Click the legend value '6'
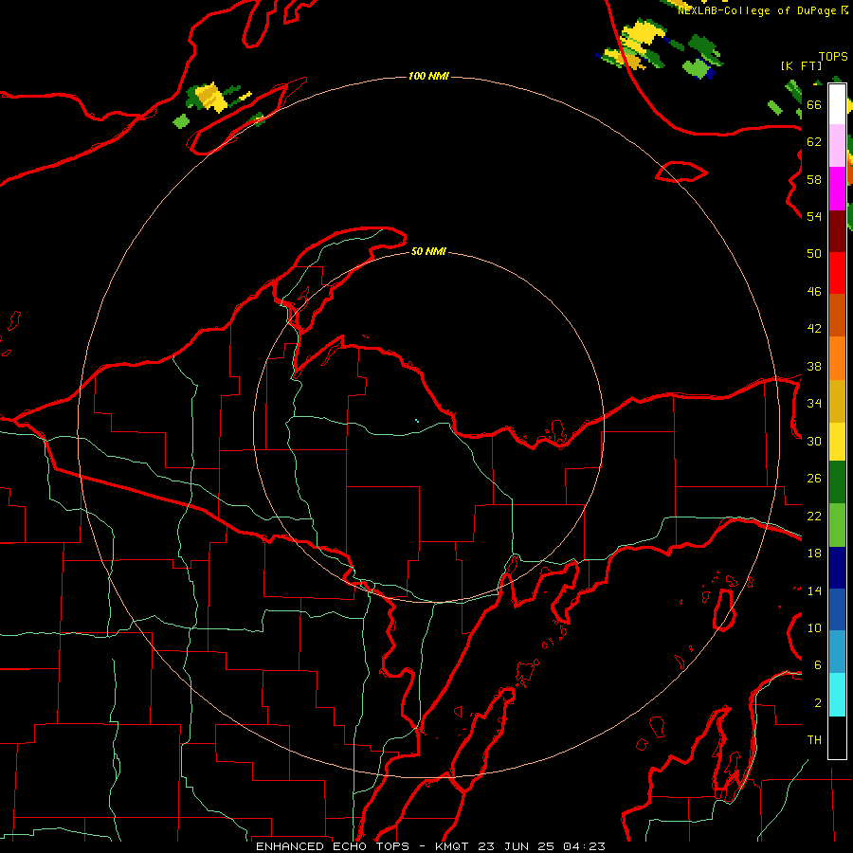The width and height of the screenshot is (853, 853). [817, 665]
